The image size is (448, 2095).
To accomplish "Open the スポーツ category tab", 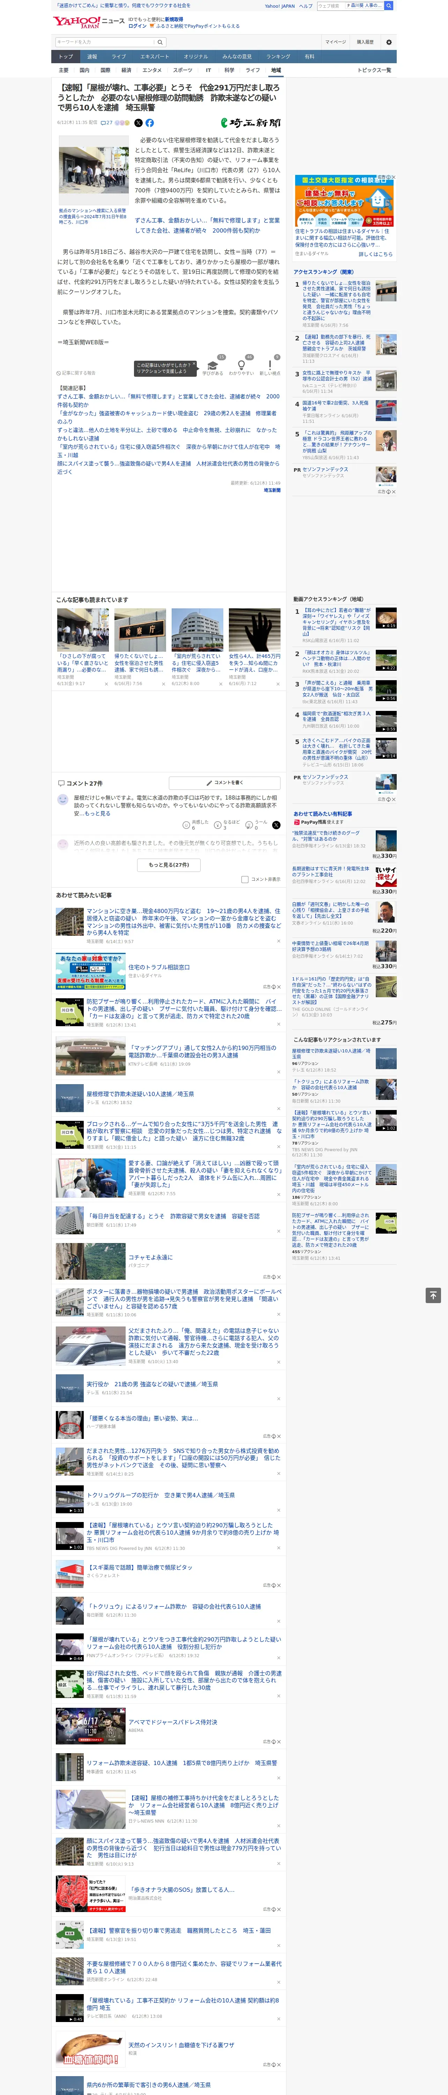I will click(183, 70).
